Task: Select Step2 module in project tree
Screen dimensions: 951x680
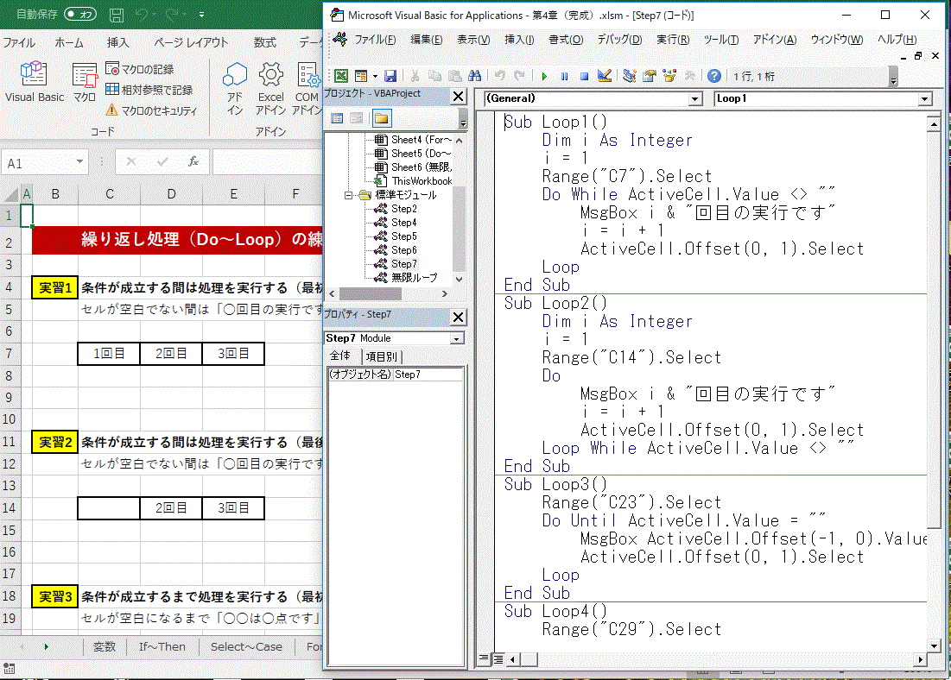Action: pos(404,209)
